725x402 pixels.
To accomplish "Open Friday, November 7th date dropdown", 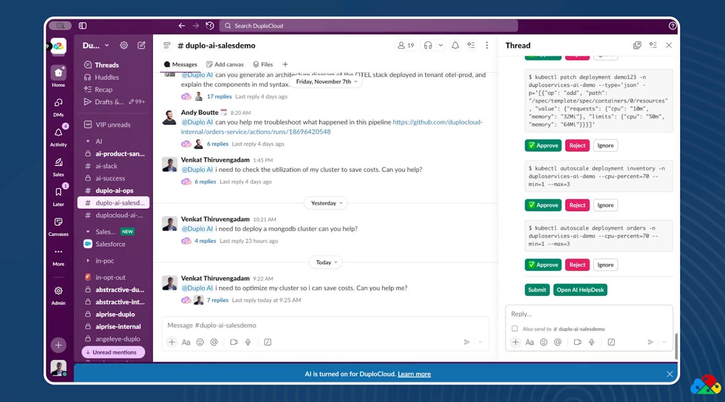I will pyautogui.click(x=327, y=81).
